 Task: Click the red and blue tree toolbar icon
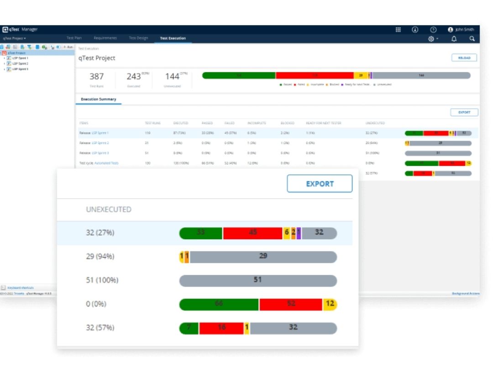[x=8, y=47]
